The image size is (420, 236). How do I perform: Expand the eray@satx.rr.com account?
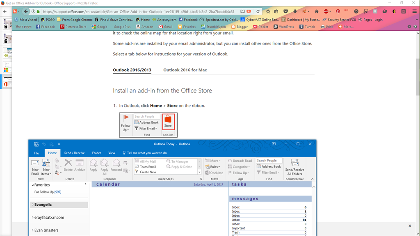point(33,218)
